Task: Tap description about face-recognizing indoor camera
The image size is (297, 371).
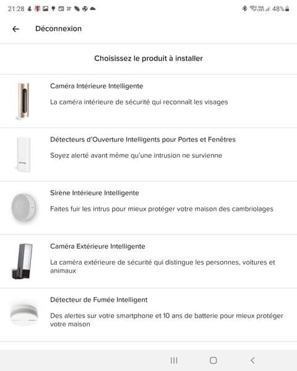Action: (139, 102)
